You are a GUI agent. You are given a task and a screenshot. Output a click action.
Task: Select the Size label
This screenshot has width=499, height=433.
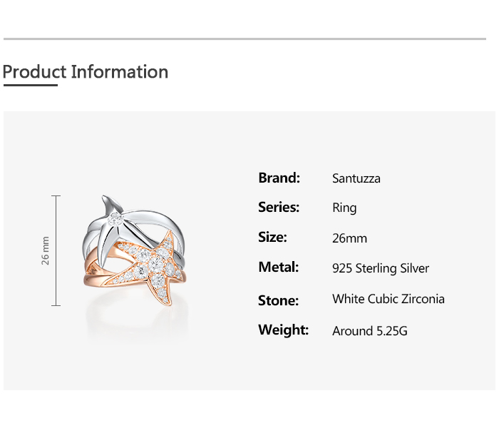(272, 238)
